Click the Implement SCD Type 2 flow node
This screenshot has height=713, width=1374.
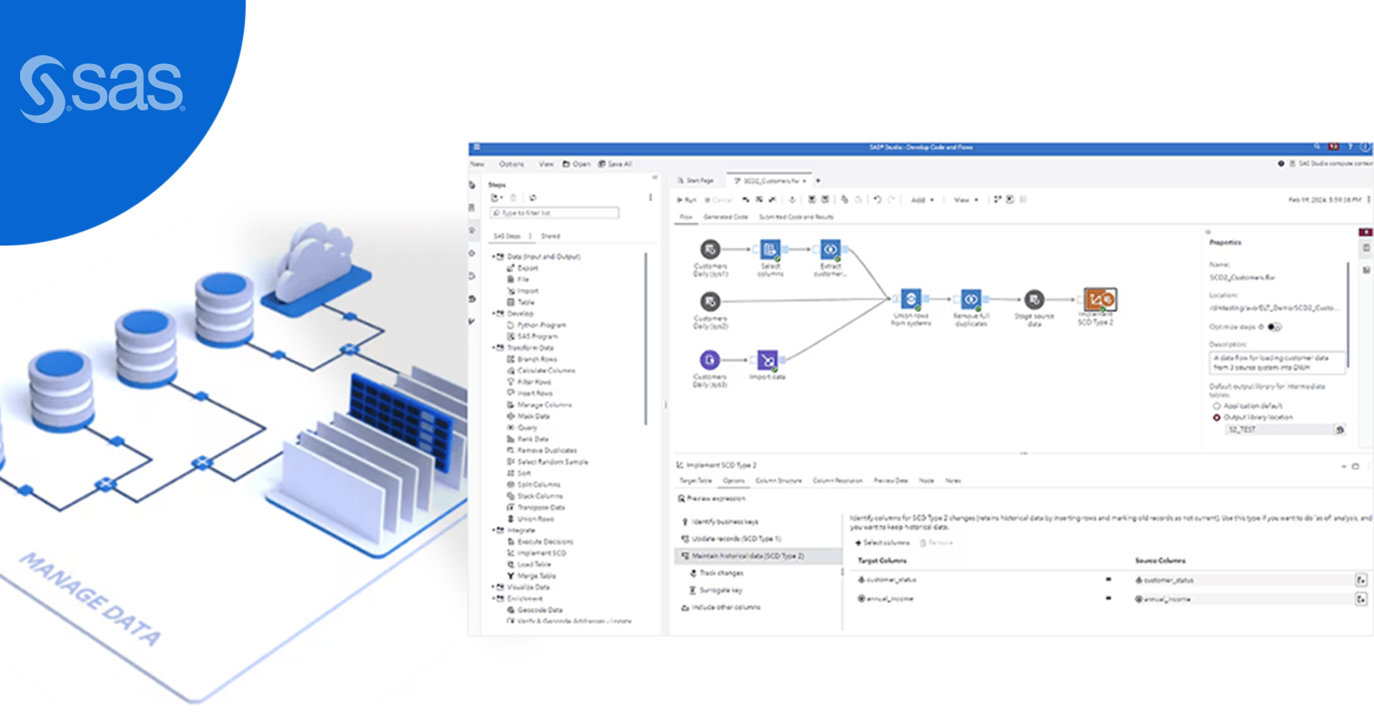(x=1100, y=299)
